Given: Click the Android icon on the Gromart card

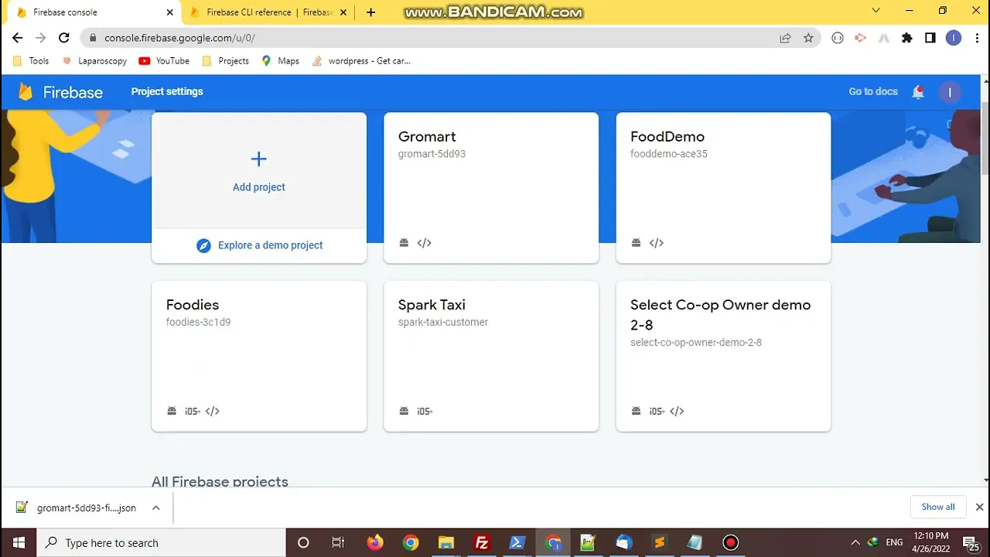Looking at the screenshot, I should (x=404, y=243).
